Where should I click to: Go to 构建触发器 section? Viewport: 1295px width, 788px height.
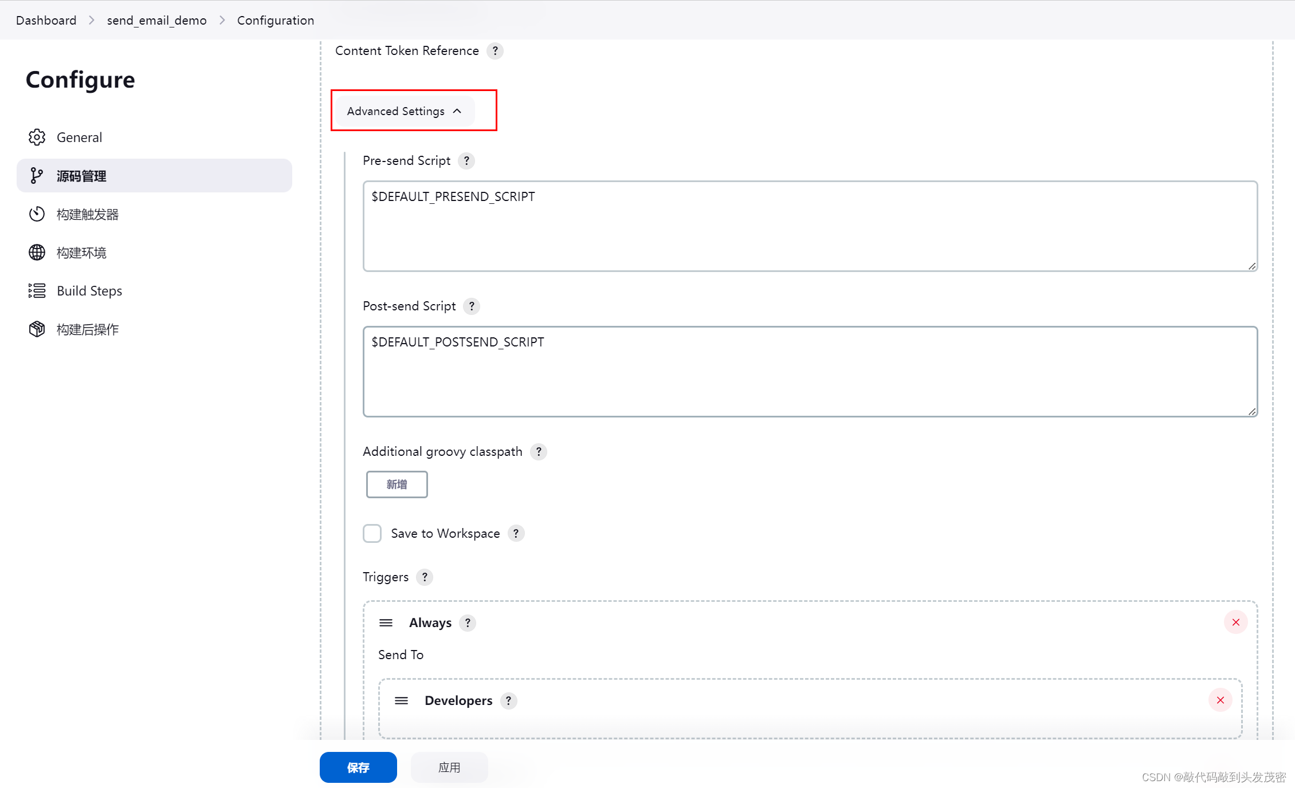pyautogui.click(x=154, y=214)
